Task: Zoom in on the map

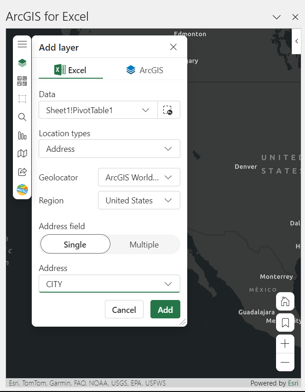Action: pyautogui.click(x=285, y=344)
